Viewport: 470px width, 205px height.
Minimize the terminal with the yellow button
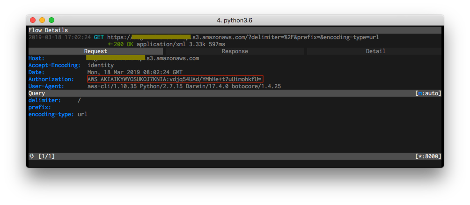tap(42, 20)
